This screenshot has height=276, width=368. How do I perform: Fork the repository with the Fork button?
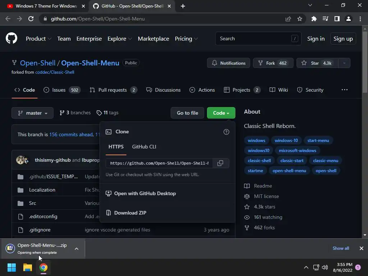coord(273,63)
